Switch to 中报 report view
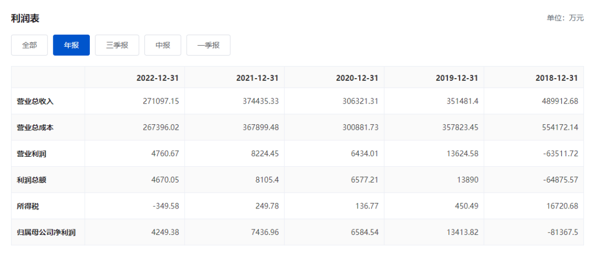The width and height of the screenshot is (595, 258). coord(163,45)
